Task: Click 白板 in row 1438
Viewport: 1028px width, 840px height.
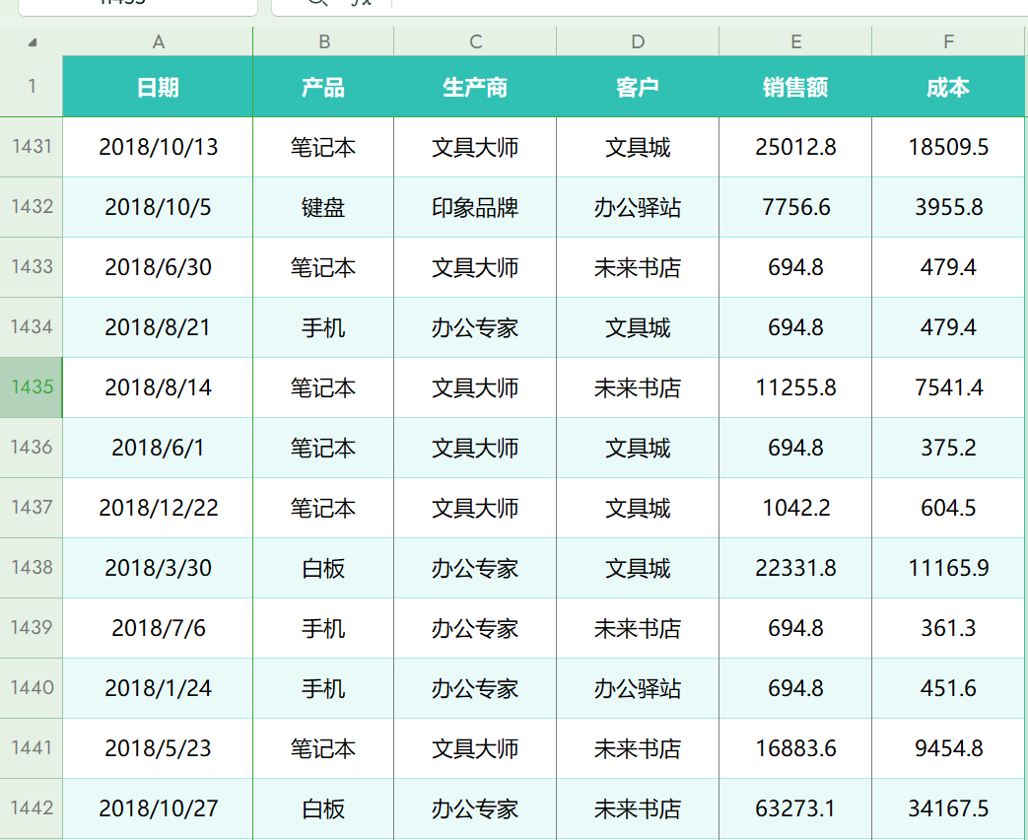Action: click(x=323, y=568)
